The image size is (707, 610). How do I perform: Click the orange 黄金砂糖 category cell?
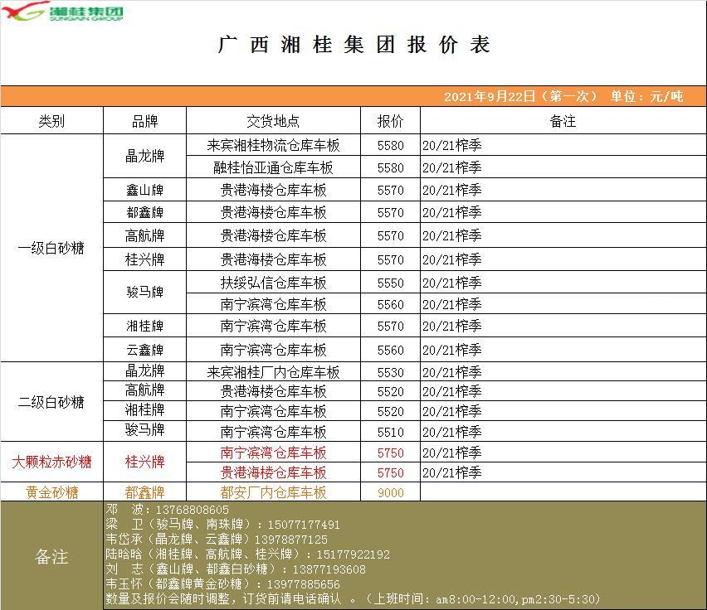point(51,492)
